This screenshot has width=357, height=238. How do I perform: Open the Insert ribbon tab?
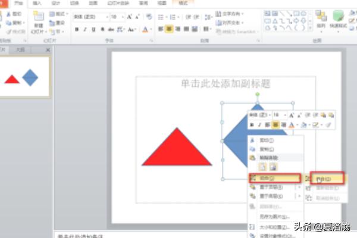click(x=37, y=3)
